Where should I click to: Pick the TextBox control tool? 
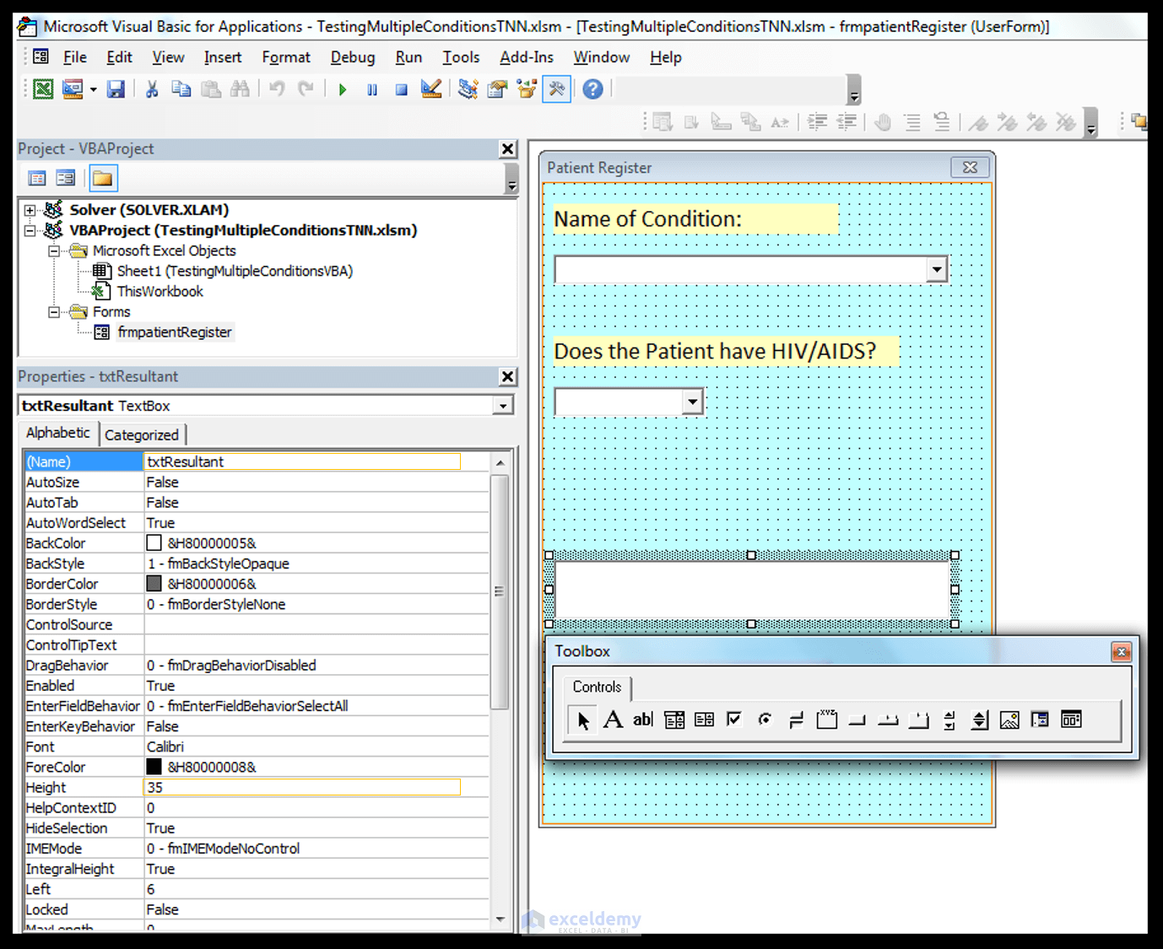(643, 720)
